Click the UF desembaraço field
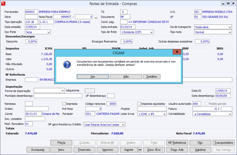The image size is (237, 155). [x=111, y=96]
